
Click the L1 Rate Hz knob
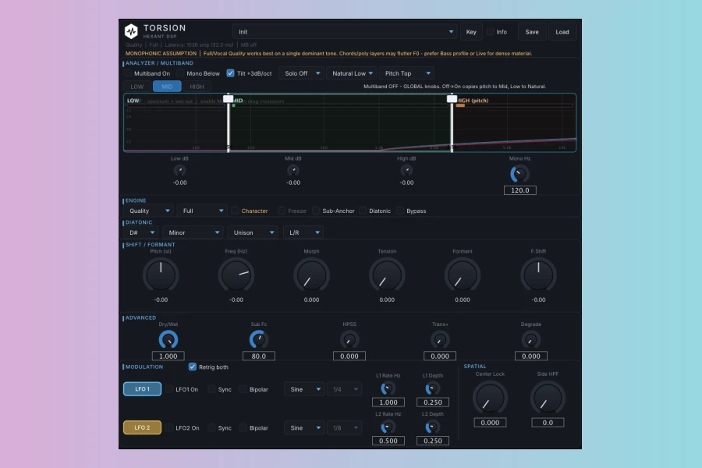(x=388, y=388)
